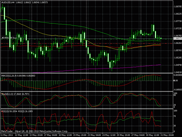
Task: Click the 13 May 20:00 time label
Action: [x=36, y=135]
